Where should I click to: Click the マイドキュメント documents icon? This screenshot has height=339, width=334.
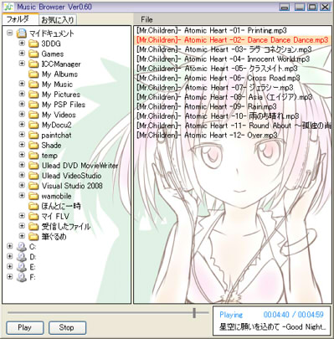(x=22, y=33)
